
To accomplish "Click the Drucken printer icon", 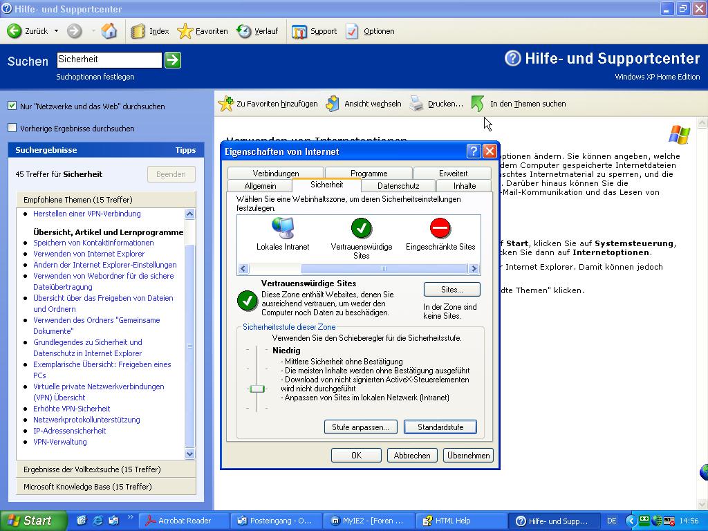I will click(x=416, y=104).
